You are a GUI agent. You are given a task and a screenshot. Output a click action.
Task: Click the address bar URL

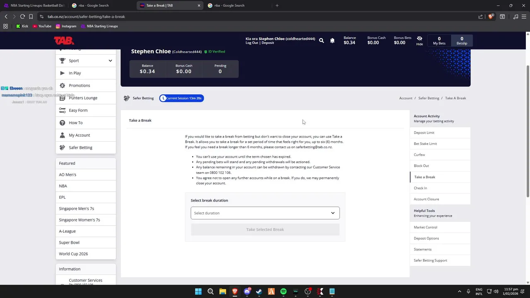86,17
